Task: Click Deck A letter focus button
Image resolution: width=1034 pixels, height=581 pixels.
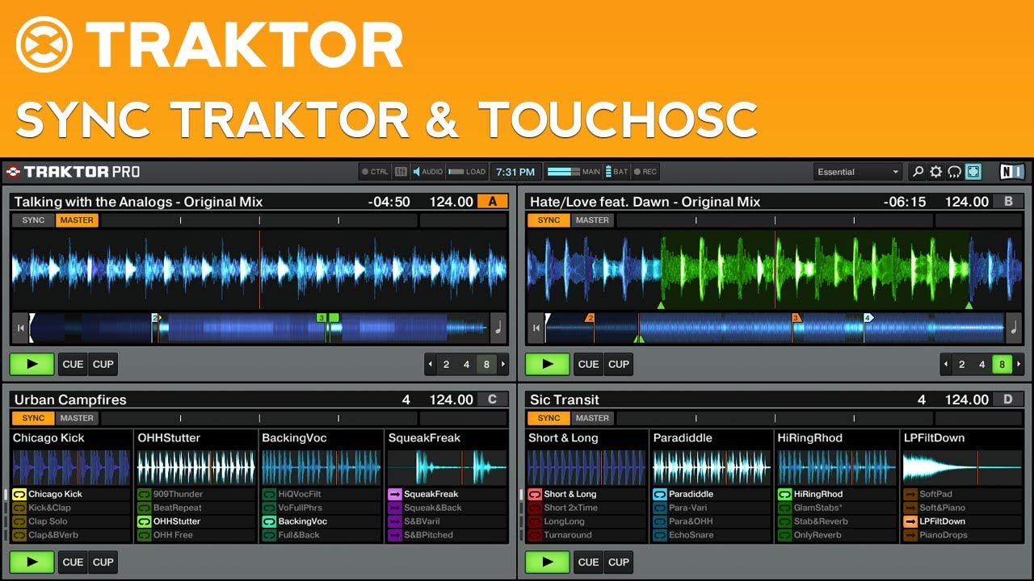Action: coord(493,202)
